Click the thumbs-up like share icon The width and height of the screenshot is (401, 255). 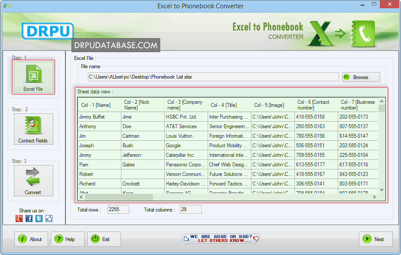pyautogui.click(x=49, y=219)
